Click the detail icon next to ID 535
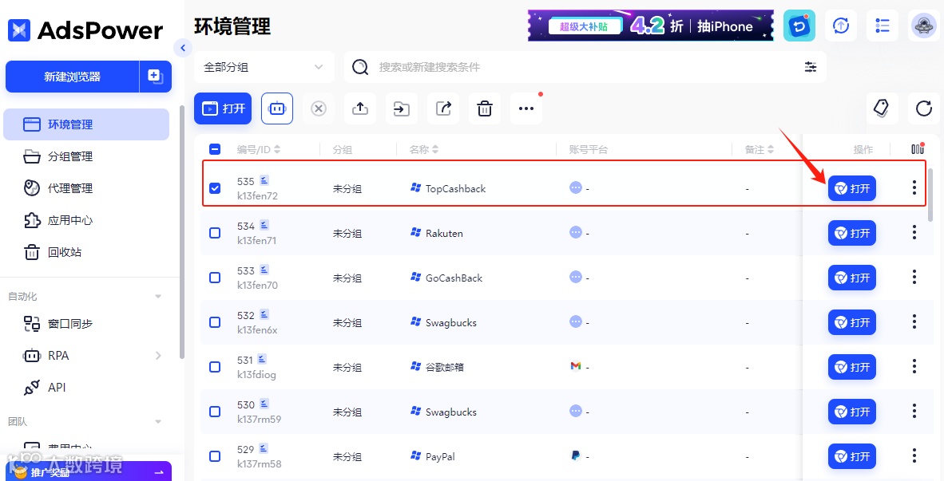This screenshot has height=481, width=944. click(x=264, y=179)
